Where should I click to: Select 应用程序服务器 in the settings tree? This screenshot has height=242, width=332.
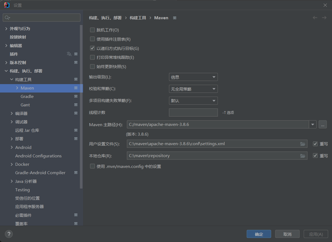pos(29,206)
